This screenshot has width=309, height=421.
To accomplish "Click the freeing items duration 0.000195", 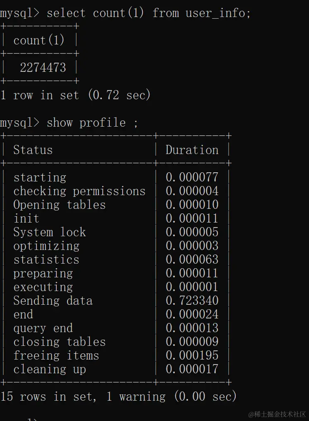I will [192, 355].
